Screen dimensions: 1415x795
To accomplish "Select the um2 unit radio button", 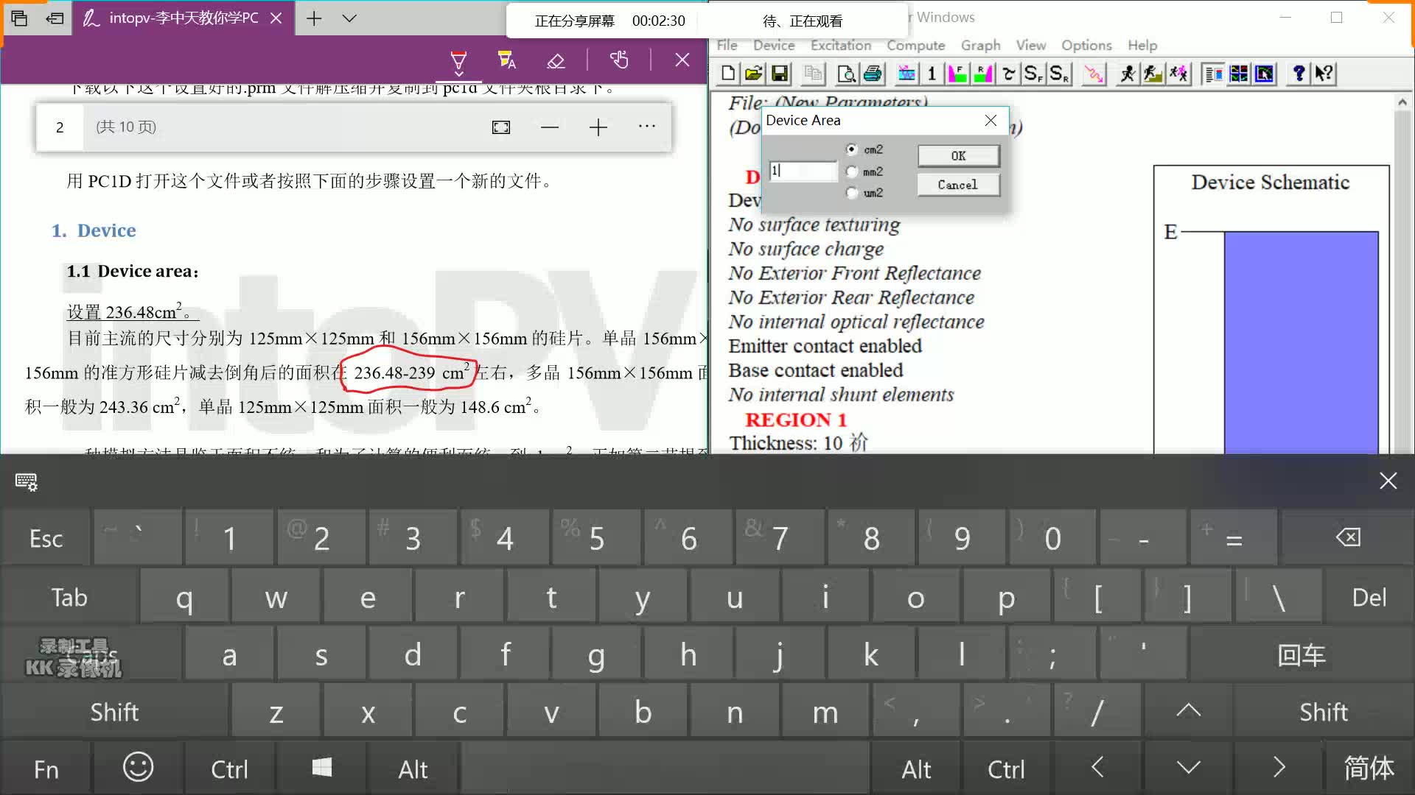I will coord(852,193).
